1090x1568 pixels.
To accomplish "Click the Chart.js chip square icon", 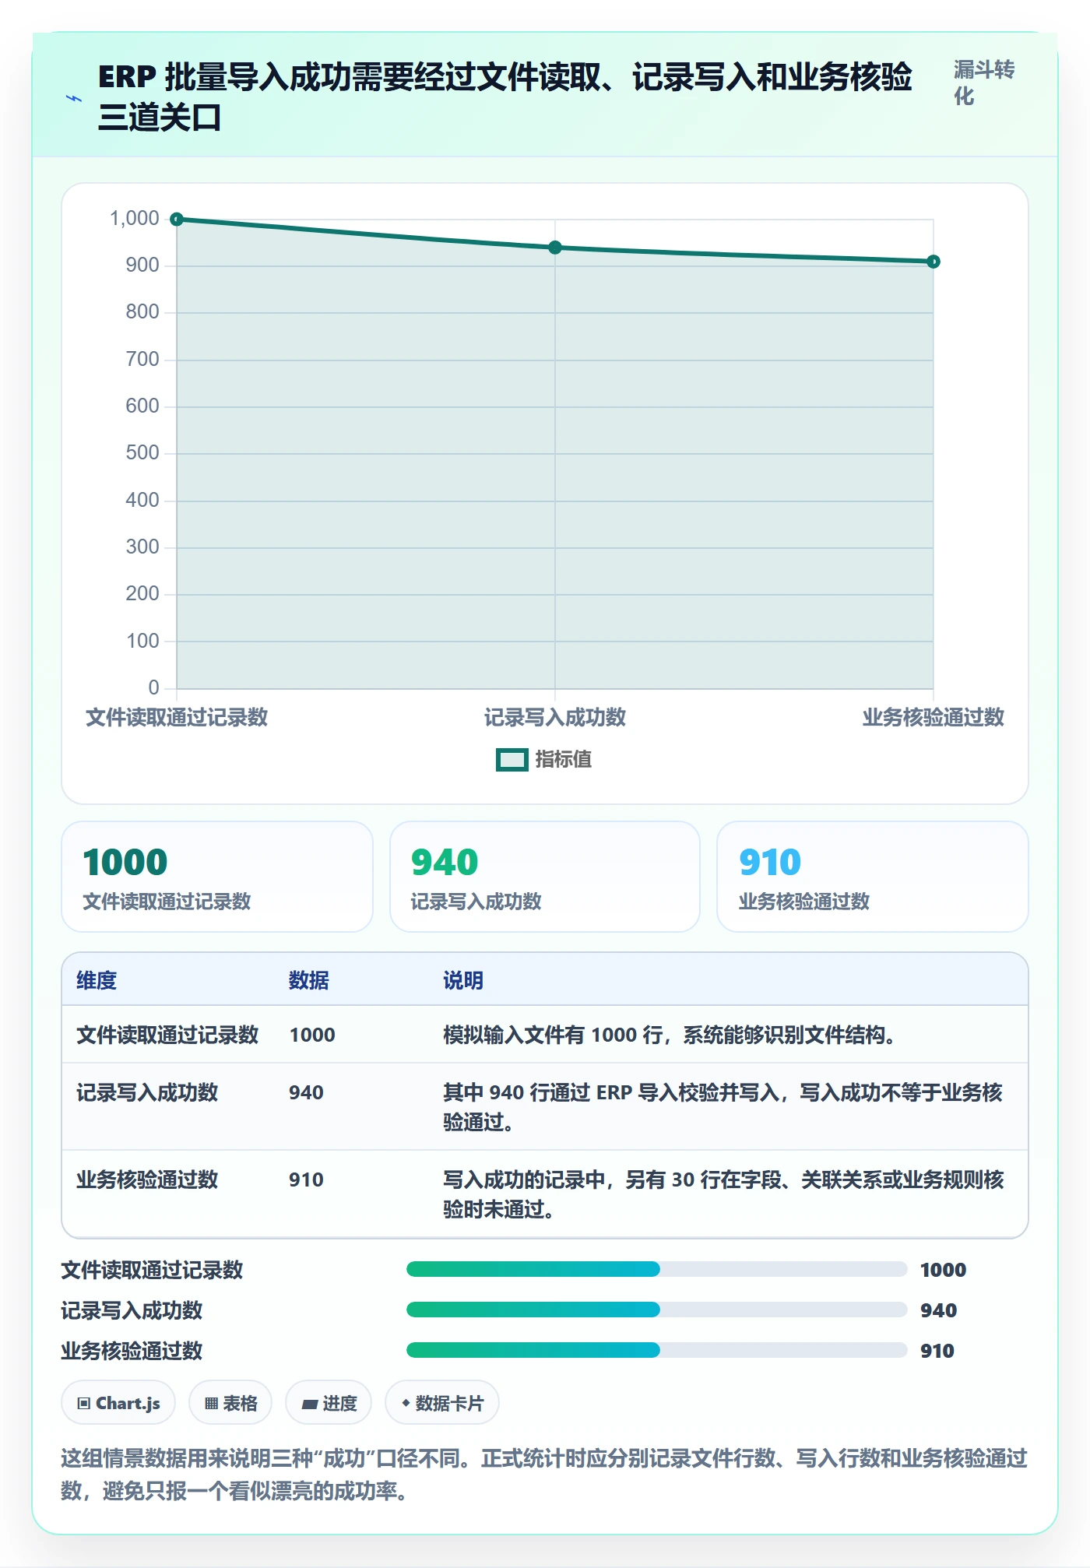I will pyautogui.click(x=84, y=1404).
